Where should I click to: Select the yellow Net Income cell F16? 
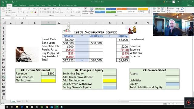(48, 81)
